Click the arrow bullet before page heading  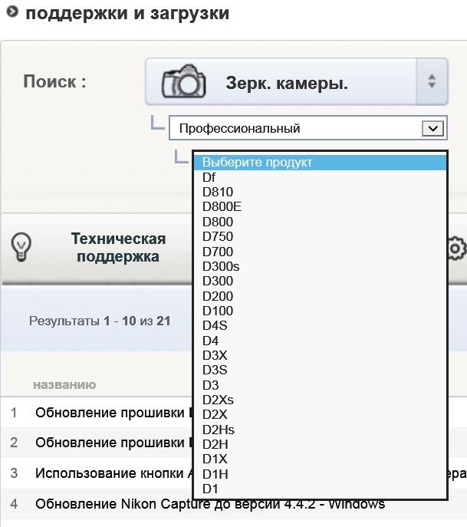(x=12, y=12)
